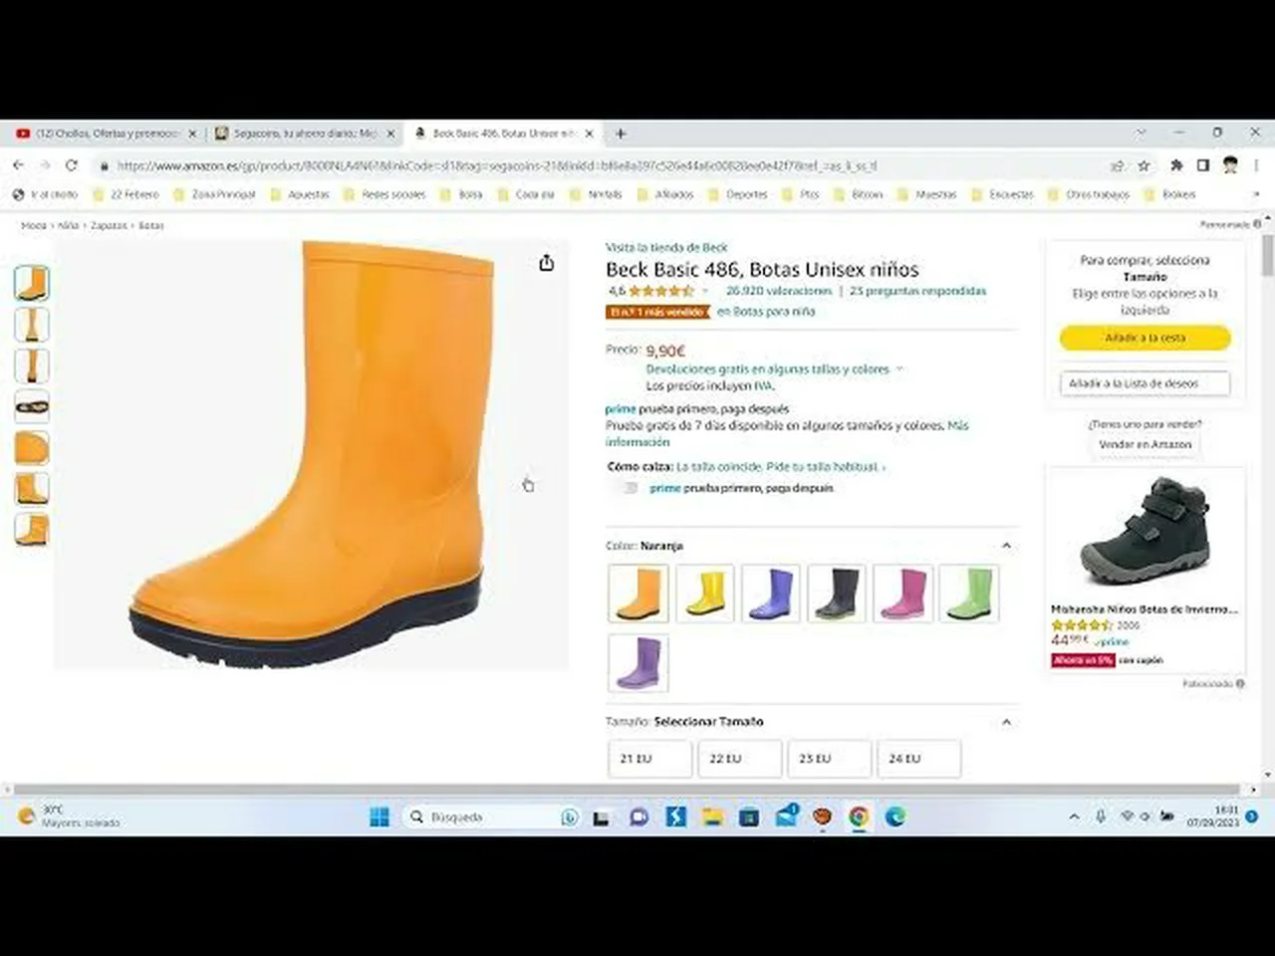Select the Naranja orange boot color
1275x956 pixels.
[x=638, y=594]
